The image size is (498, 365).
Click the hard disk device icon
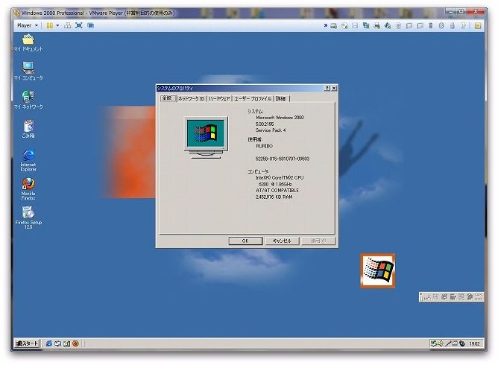334,26
